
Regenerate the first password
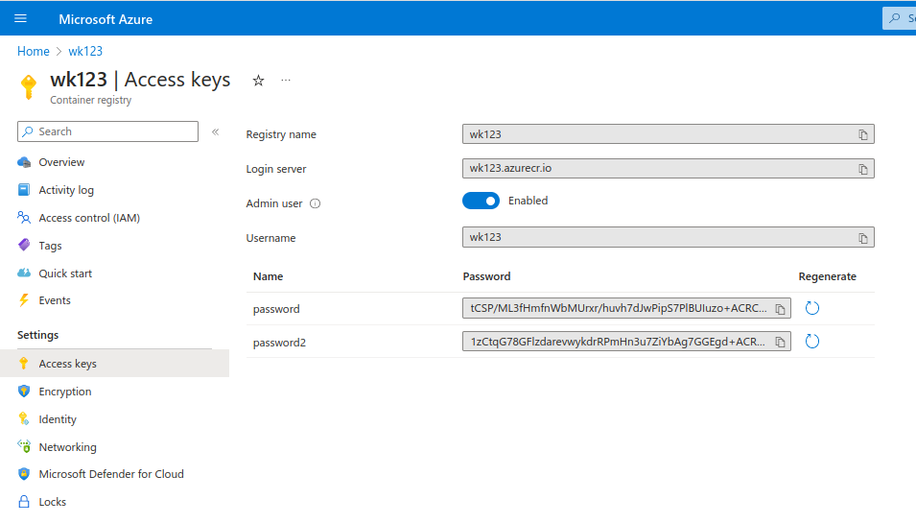click(x=812, y=308)
